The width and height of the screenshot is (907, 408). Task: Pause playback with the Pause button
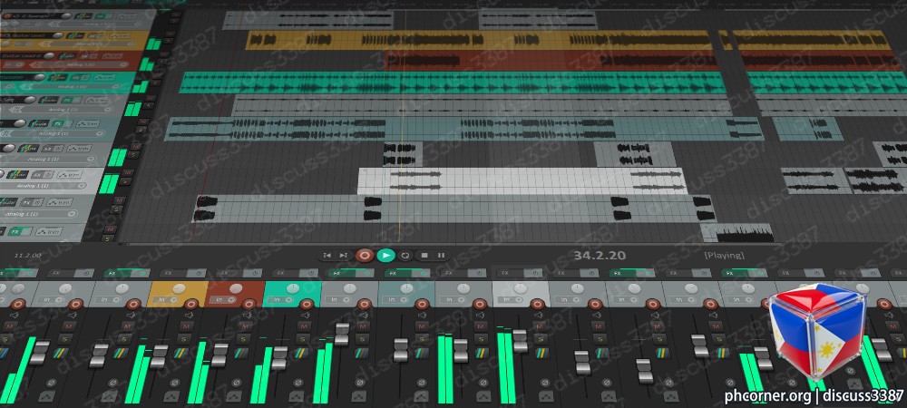click(441, 255)
